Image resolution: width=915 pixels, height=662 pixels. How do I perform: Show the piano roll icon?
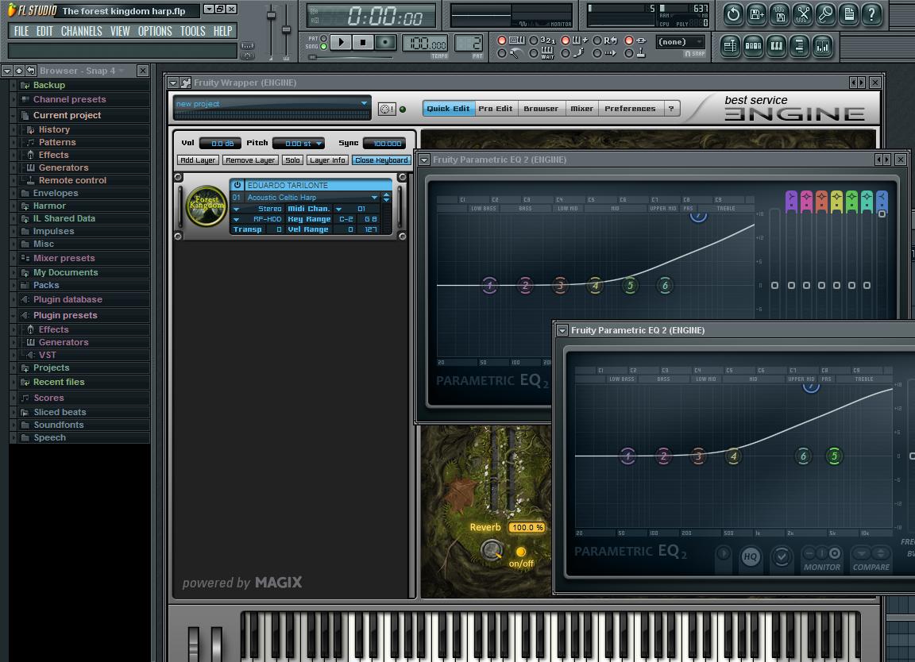click(776, 47)
